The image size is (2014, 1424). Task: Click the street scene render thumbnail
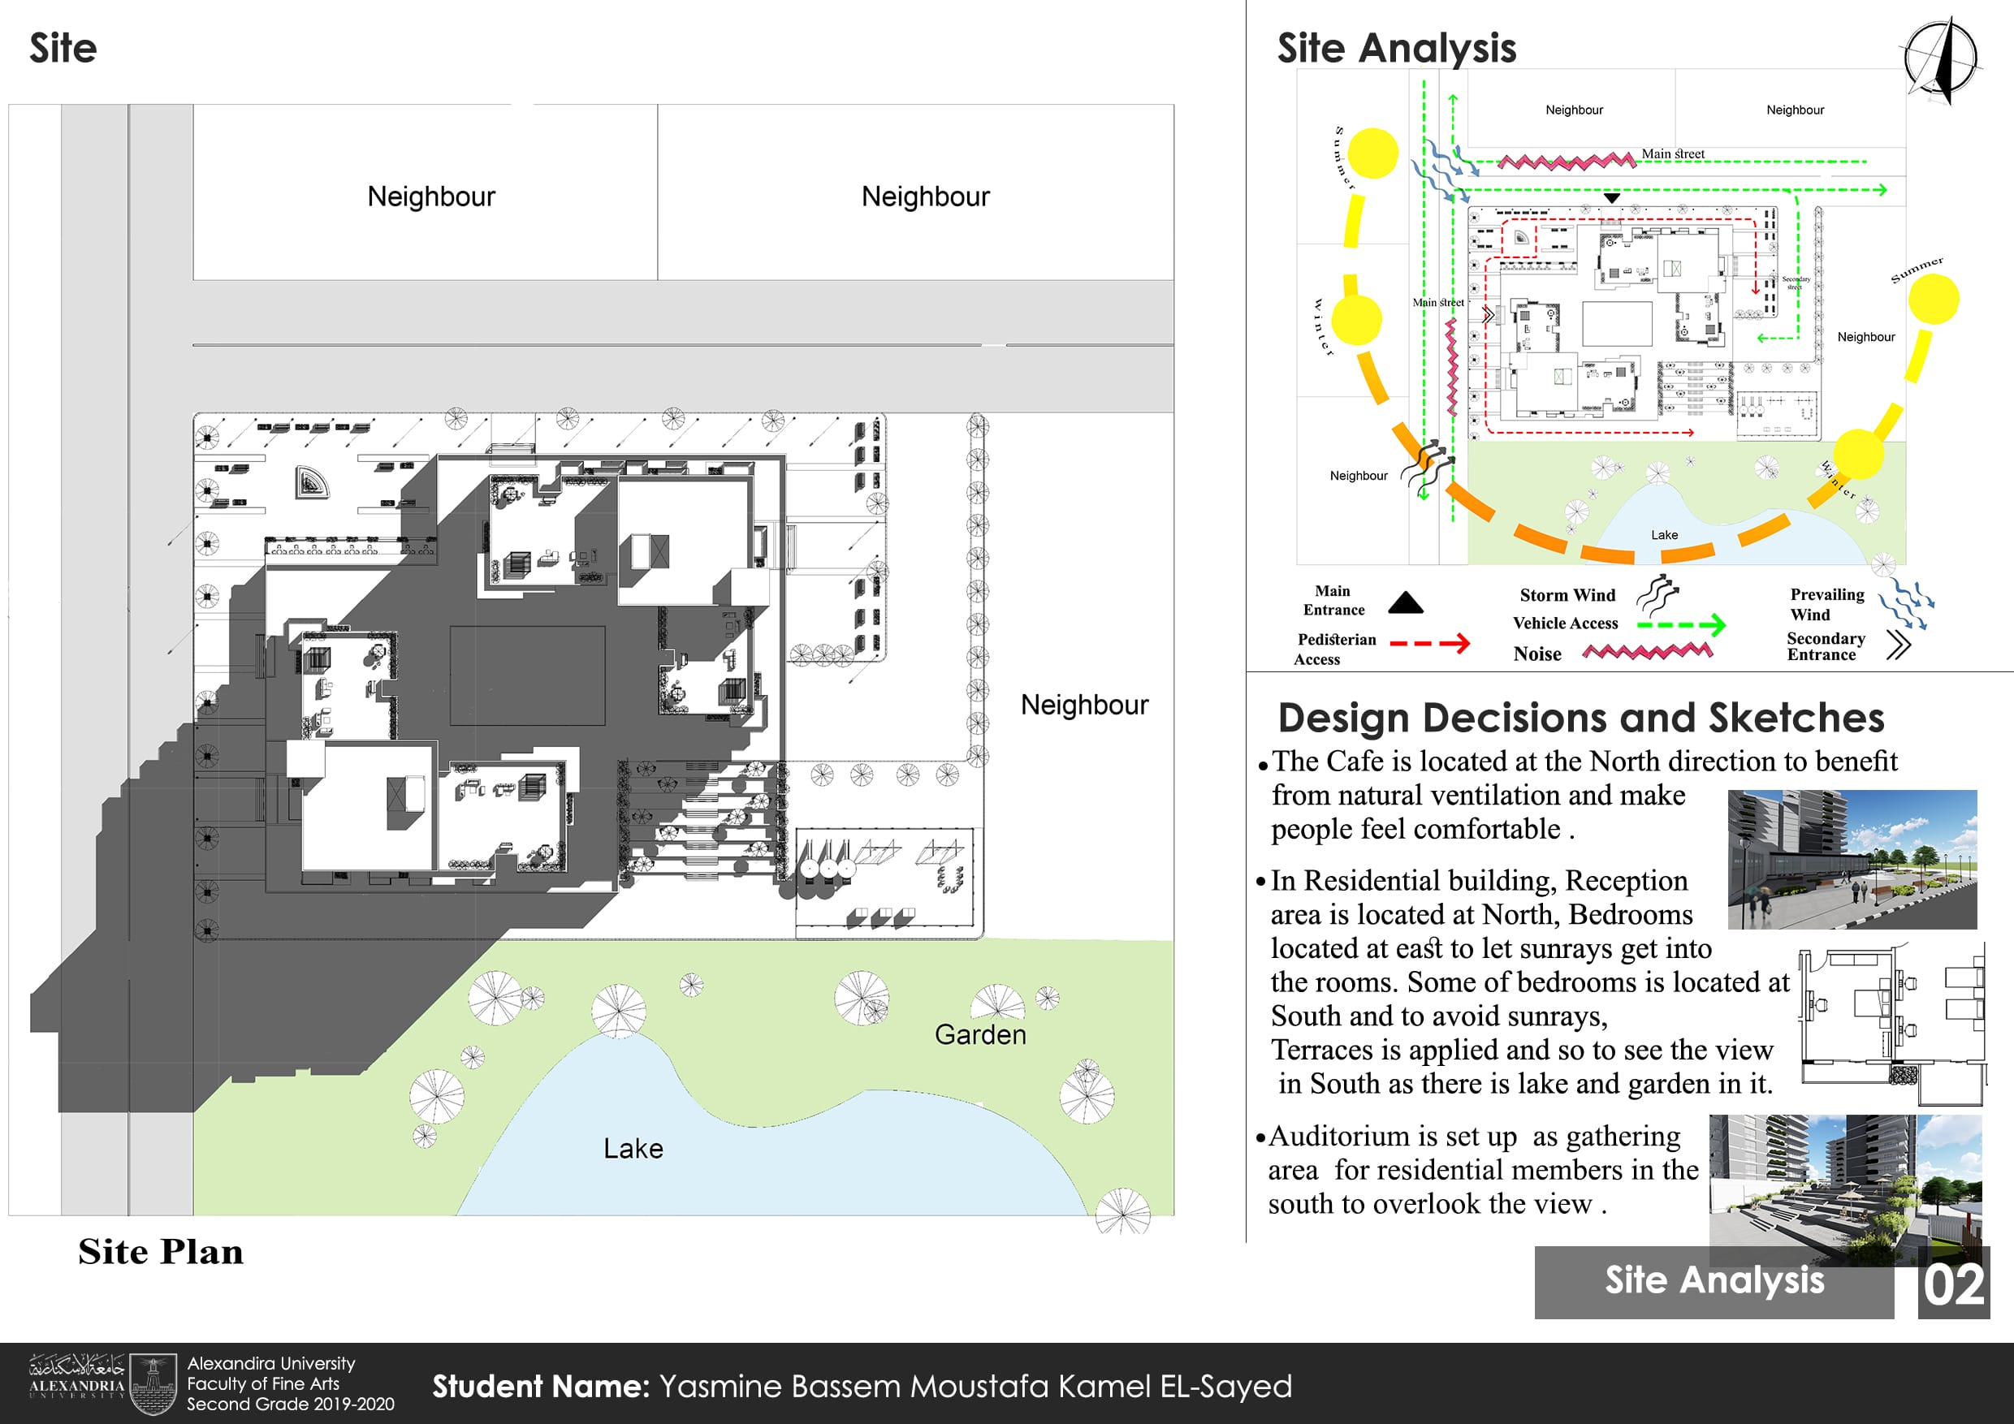[1852, 859]
